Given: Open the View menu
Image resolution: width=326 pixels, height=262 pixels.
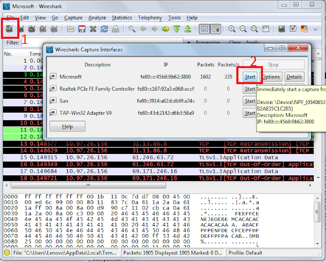Looking at the screenshot, I should [x=40, y=18].
